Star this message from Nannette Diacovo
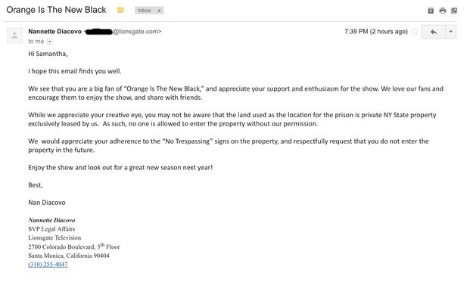 (x=415, y=31)
